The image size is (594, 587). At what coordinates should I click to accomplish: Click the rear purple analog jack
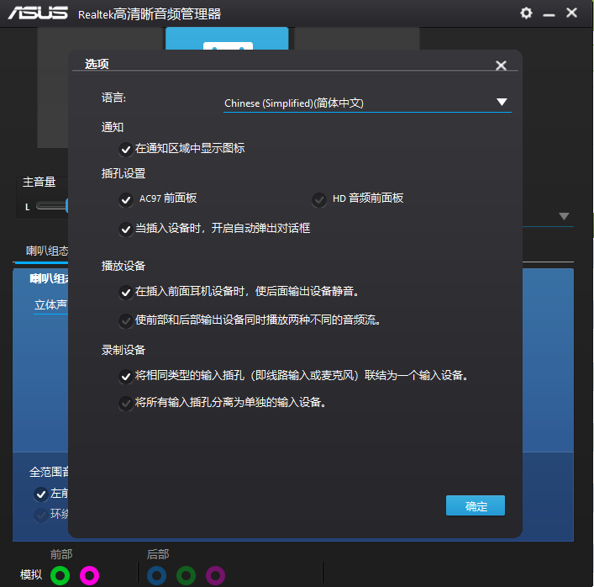click(x=215, y=575)
